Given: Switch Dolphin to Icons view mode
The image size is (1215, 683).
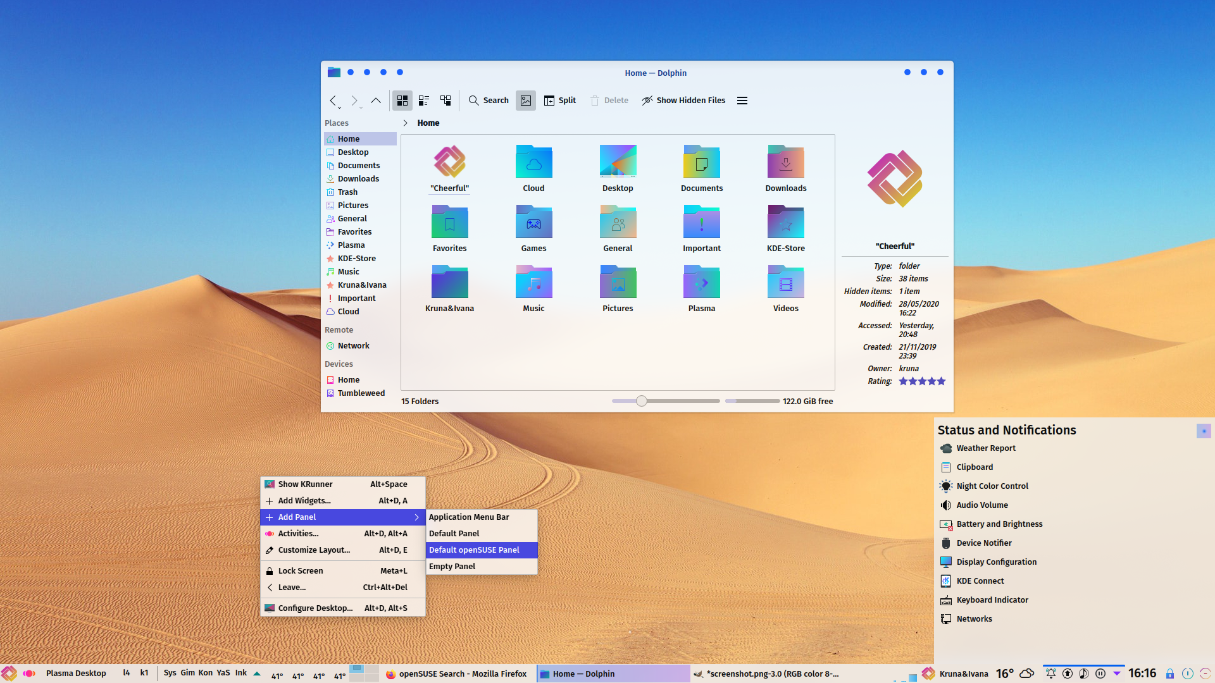Looking at the screenshot, I should (402, 101).
